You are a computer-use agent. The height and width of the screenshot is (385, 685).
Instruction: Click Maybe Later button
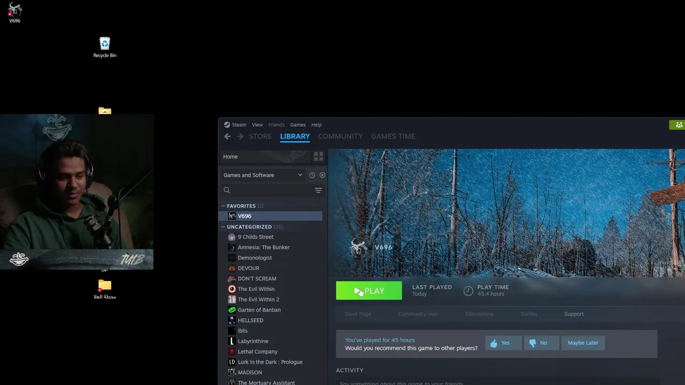(x=583, y=343)
